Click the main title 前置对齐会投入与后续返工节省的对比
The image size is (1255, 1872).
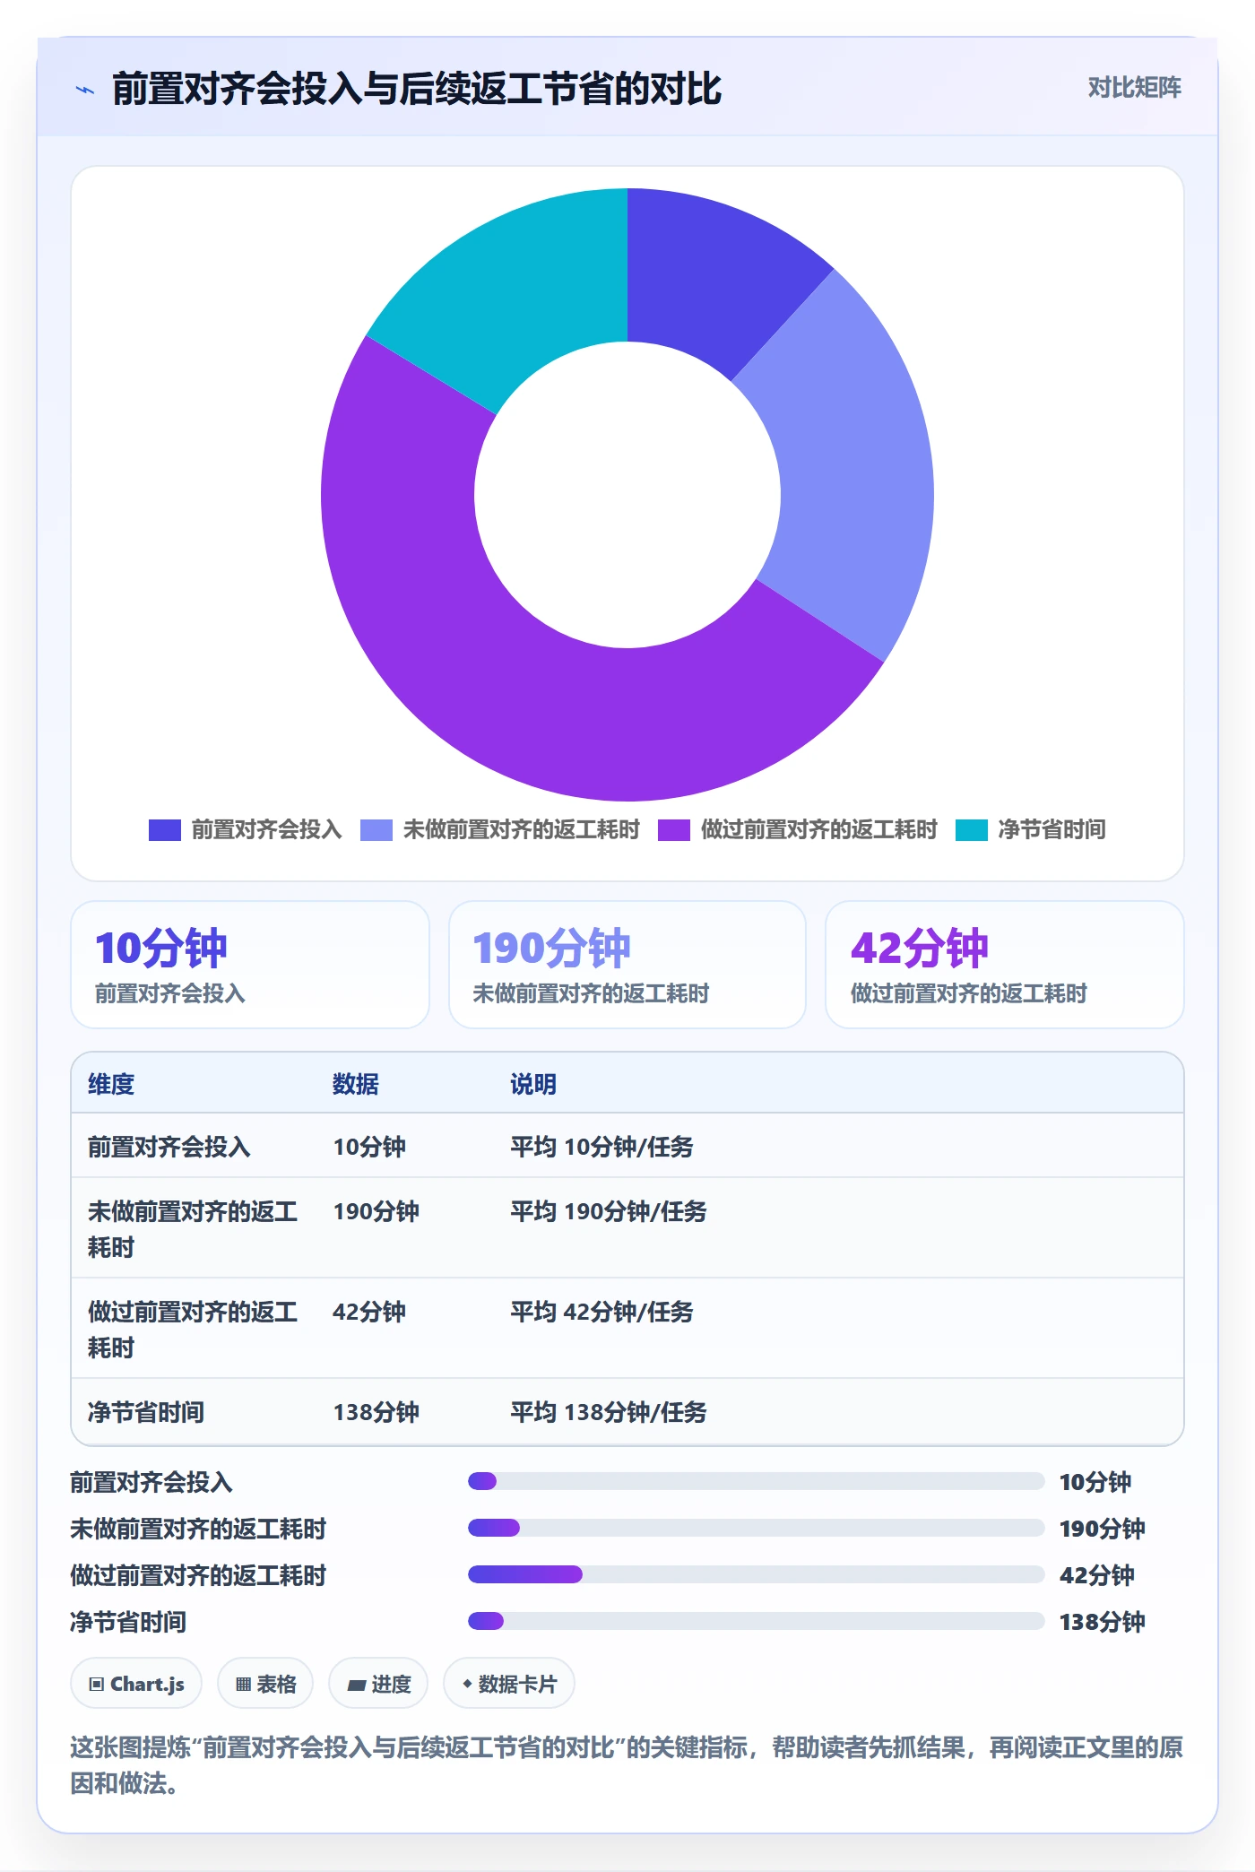(417, 89)
